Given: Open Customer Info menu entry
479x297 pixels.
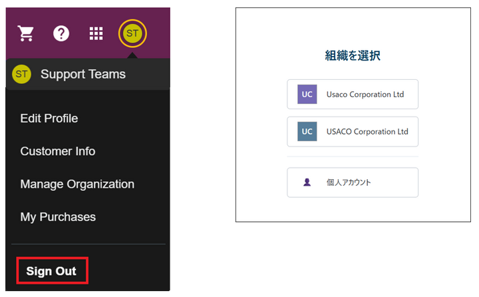Looking at the screenshot, I should [x=58, y=151].
